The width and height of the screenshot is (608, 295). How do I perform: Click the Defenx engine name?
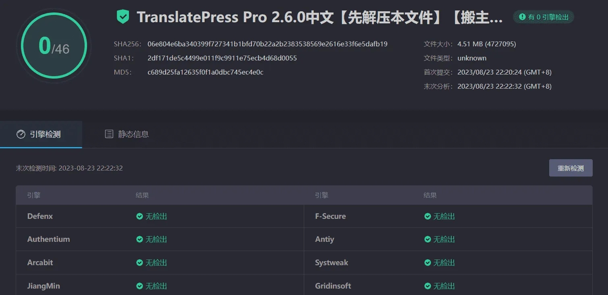coord(40,216)
